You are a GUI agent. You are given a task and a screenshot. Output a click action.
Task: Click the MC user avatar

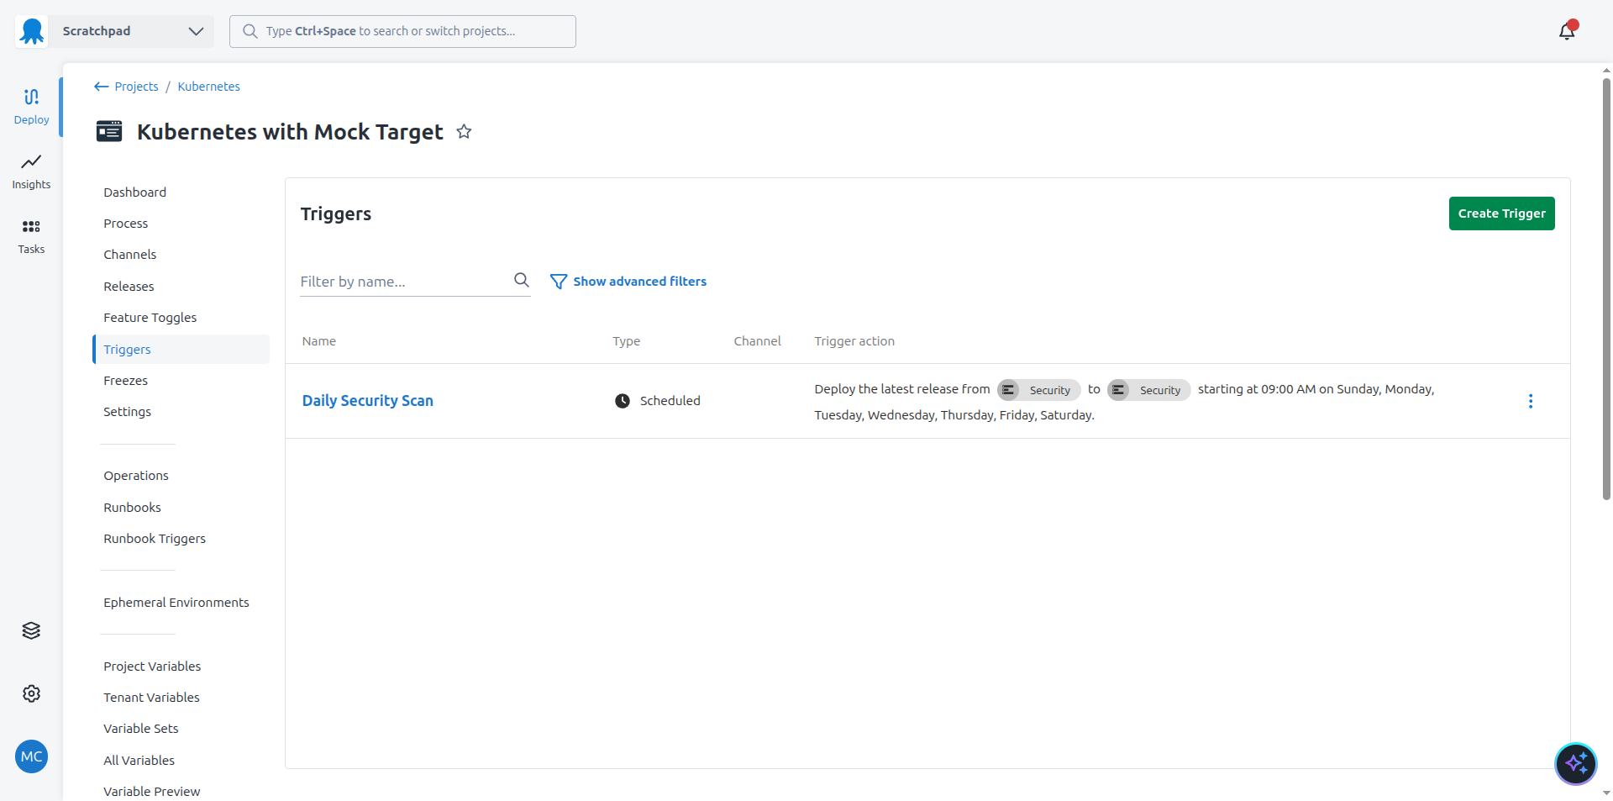click(31, 756)
